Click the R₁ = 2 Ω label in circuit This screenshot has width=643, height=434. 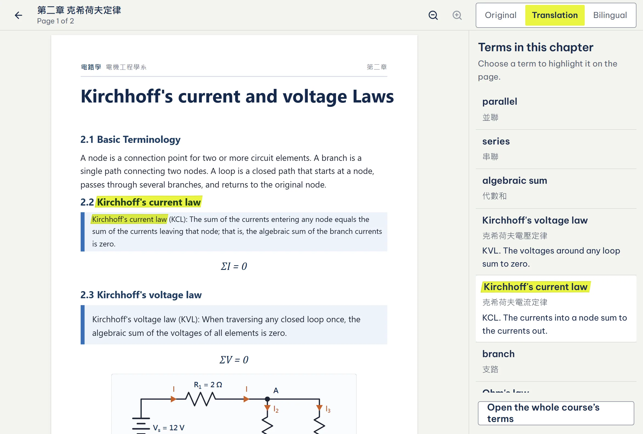pos(208,385)
